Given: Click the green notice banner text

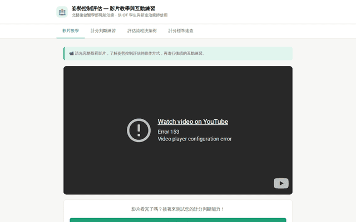Looking at the screenshot, I should (140, 53).
